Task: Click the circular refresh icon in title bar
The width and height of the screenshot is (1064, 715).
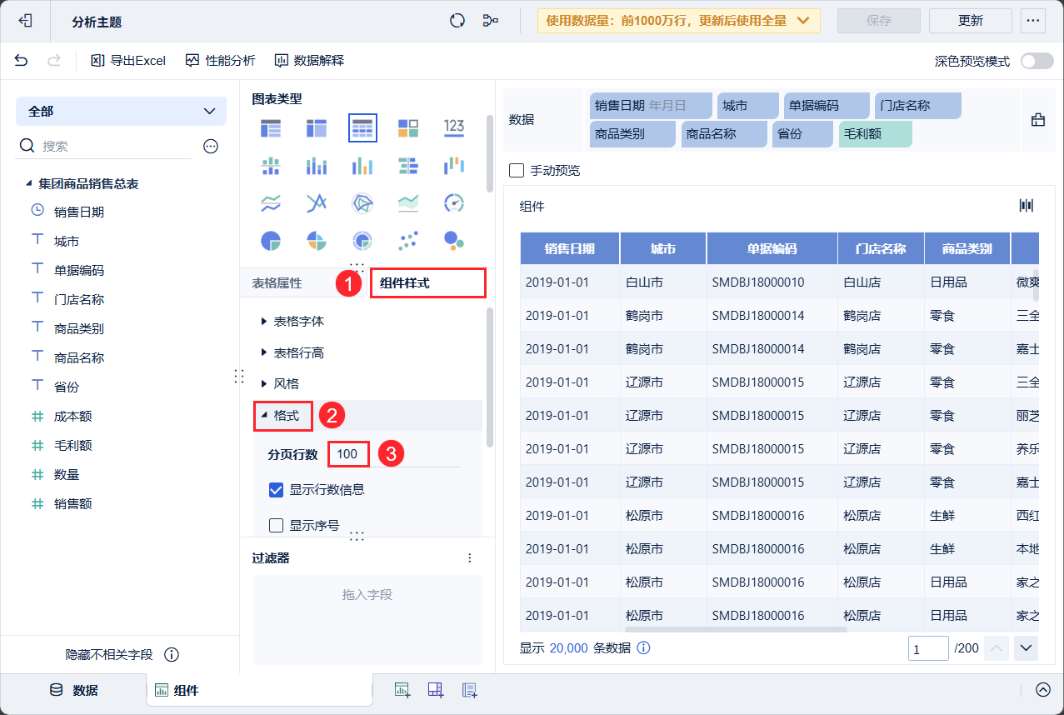Action: coord(457,21)
